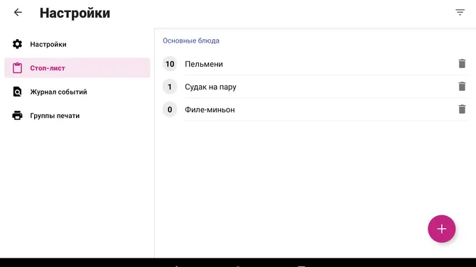Viewport: 476px width, 267px height.
Task: Click the Настройки page title
Action: [x=75, y=13]
